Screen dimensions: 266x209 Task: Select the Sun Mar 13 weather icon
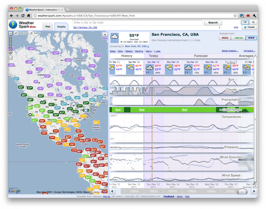pos(149,69)
